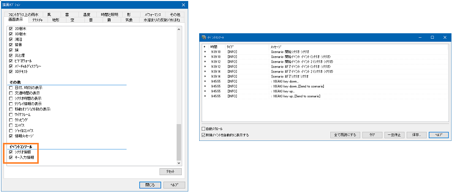Open the 水溜まりの反射/水はね tab
This screenshot has width=453, height=193.
point(161,20)
